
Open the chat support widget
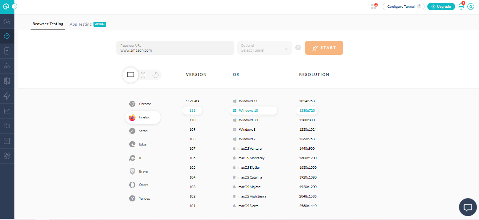coord(468,207)
